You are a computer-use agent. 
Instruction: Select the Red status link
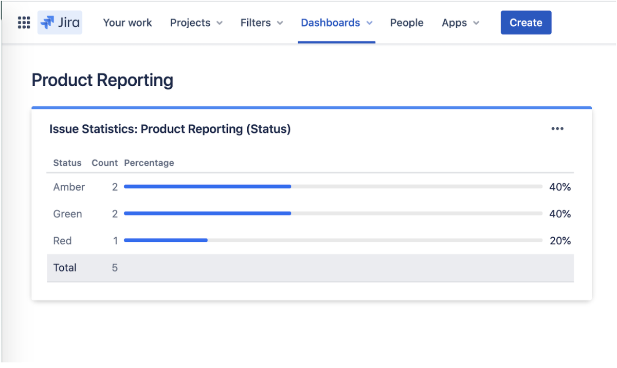[62, 240]
